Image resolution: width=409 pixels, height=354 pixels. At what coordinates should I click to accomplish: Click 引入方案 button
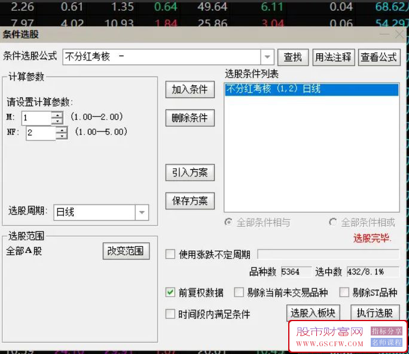point(190,172)
